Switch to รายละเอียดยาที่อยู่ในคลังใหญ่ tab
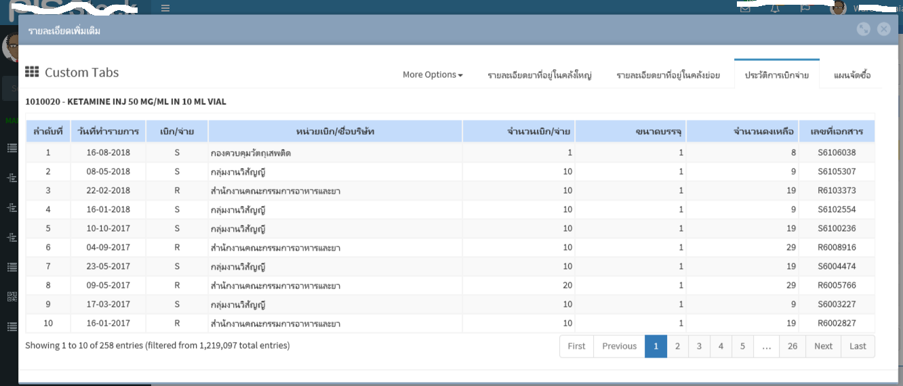Image resolution: width=903 pixels, height=386 pixels. coord(540,74)
